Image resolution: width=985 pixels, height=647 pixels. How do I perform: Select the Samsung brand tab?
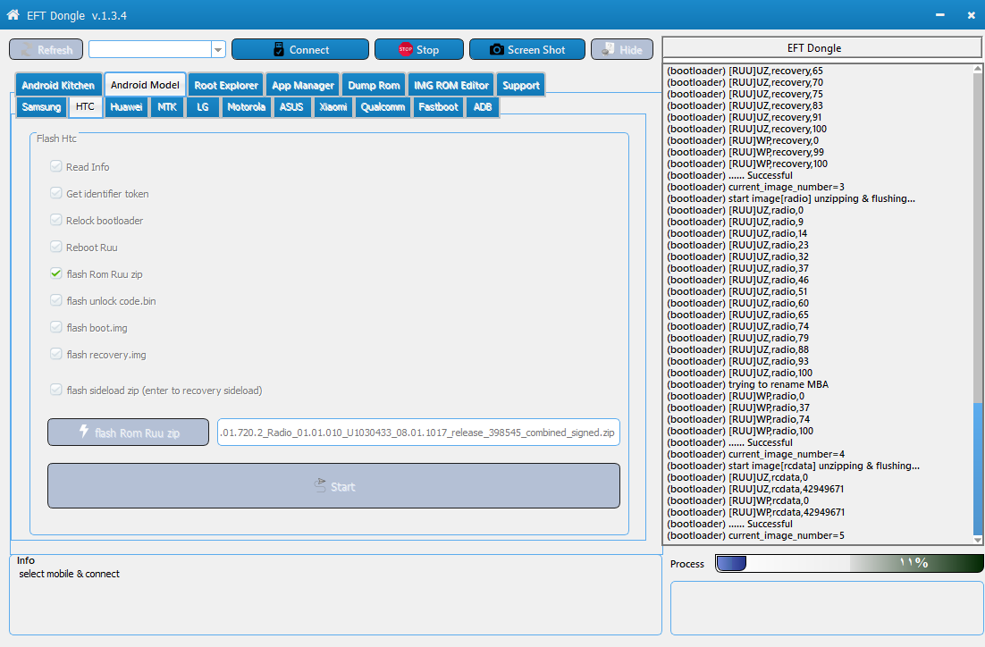coord(41,106)
